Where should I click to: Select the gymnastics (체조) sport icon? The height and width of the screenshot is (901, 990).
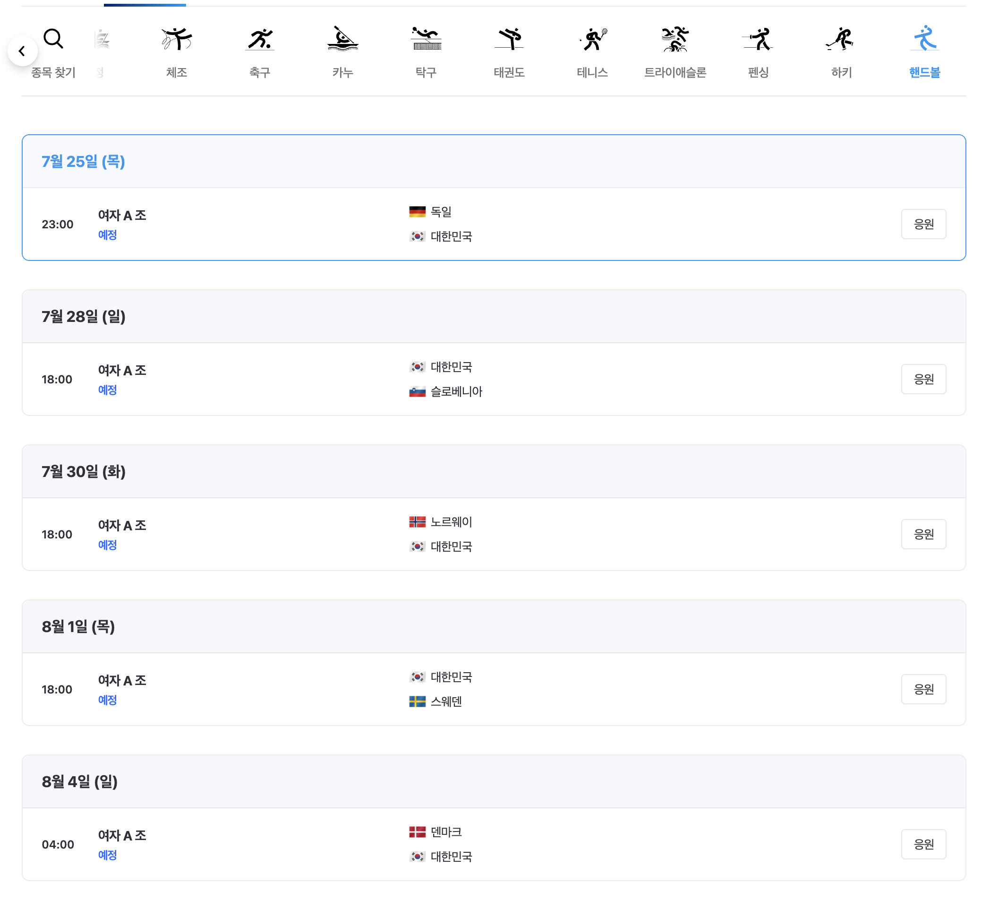(x=176, y=40)
